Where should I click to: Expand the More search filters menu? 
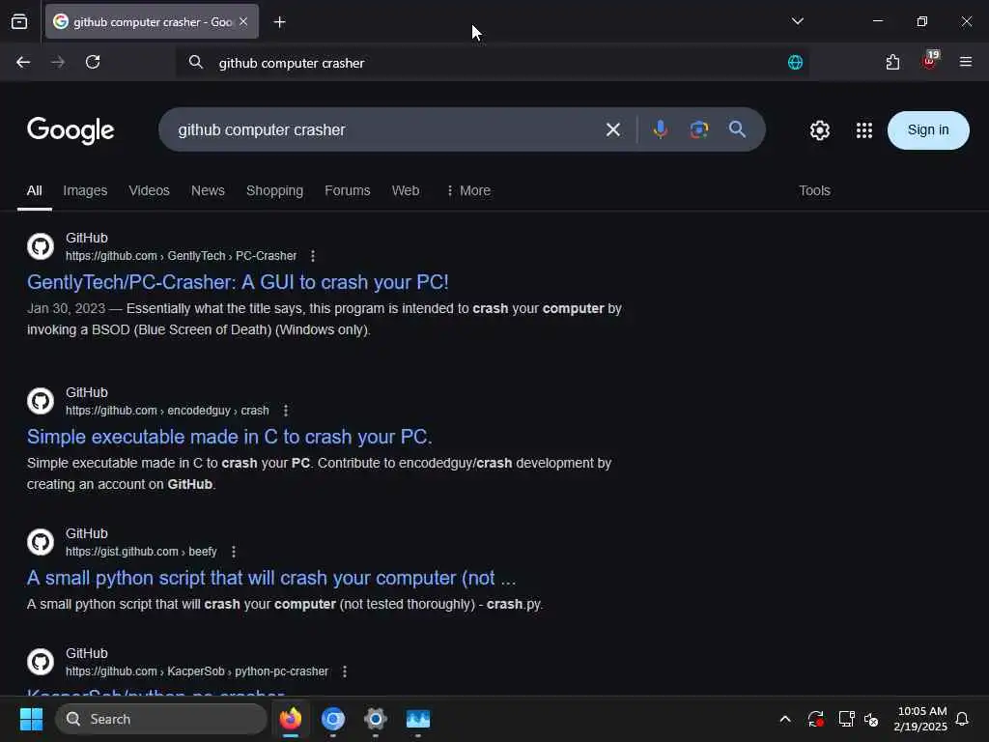pos(468,190)
